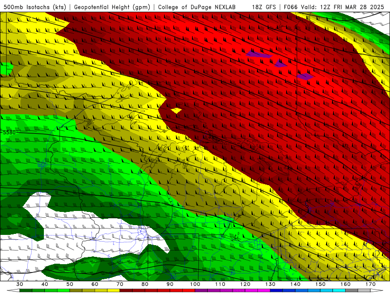Image resolution: width=390 pixels, height=293 pixels.
Task: Click the rightmost purple wind maximum patch
Action: point(306,77)
